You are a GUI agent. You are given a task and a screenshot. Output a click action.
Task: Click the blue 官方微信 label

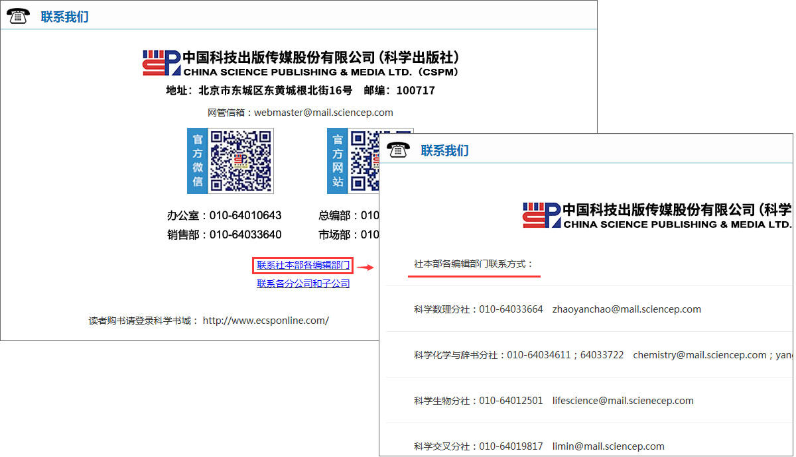click(198, 161)
